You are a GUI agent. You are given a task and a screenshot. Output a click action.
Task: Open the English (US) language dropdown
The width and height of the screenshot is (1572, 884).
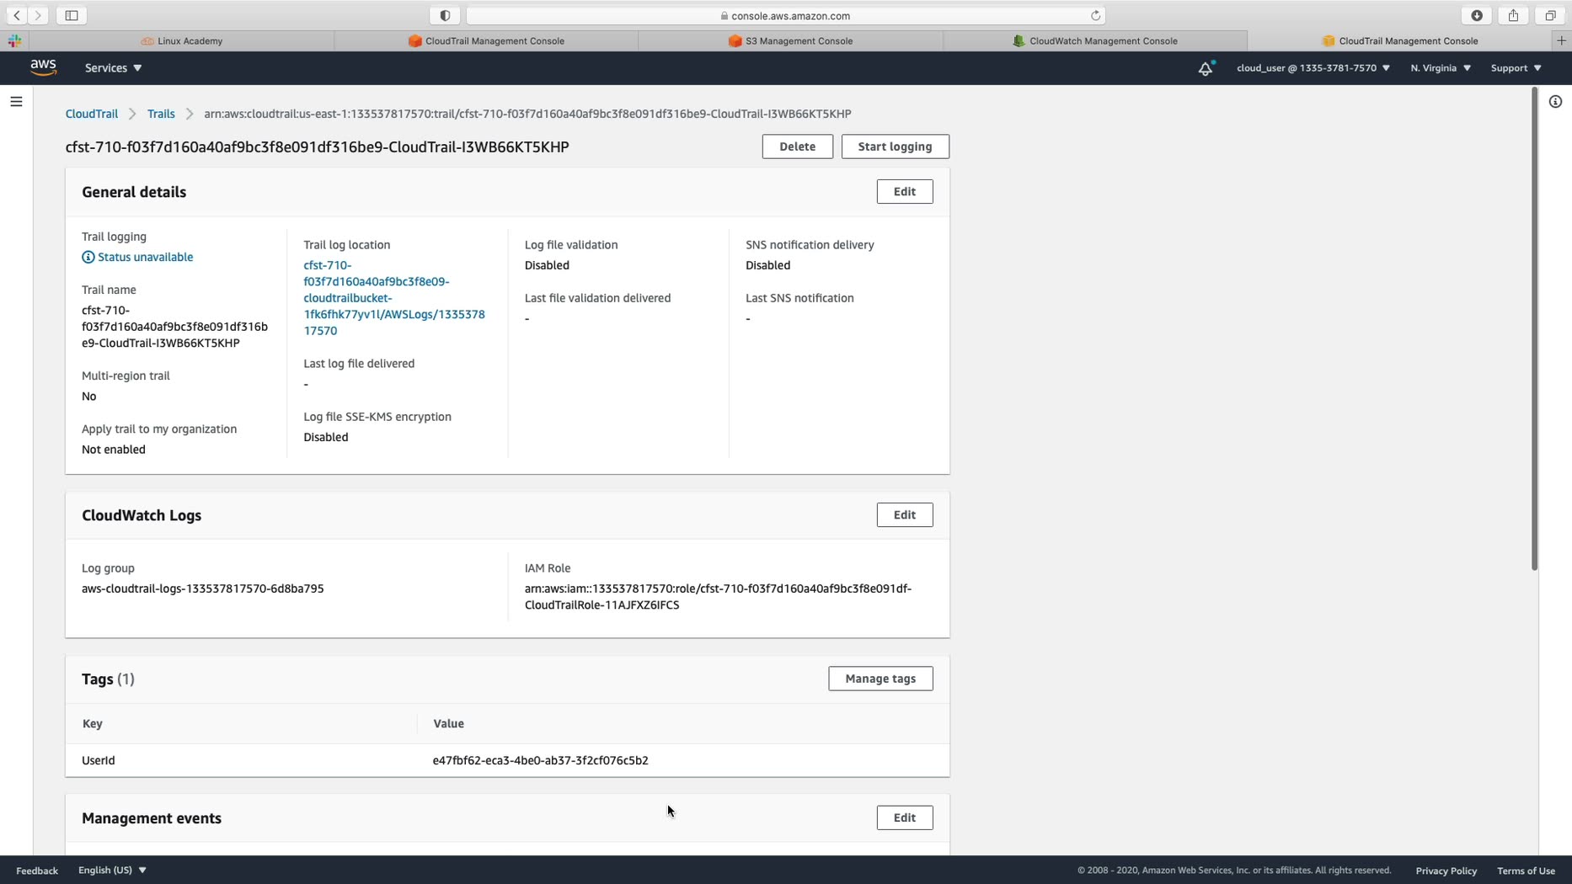(x=112, y=870)
